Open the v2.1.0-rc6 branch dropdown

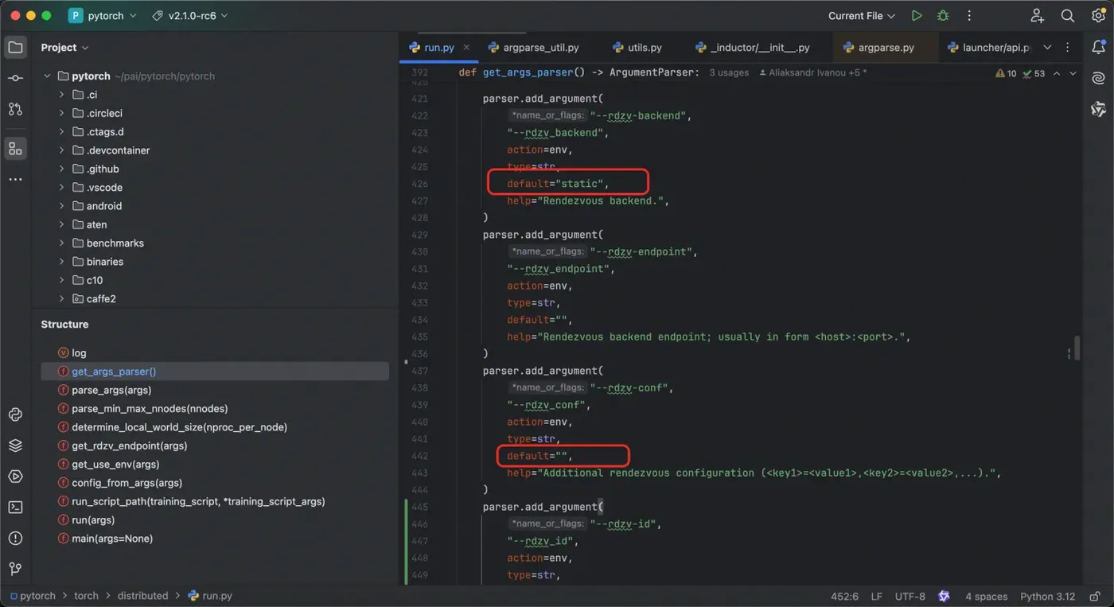(189, 16)
